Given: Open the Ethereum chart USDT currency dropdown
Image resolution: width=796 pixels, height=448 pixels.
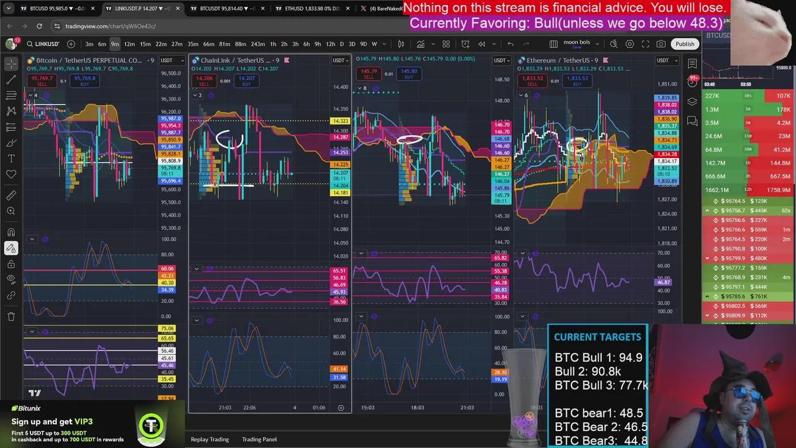Looking at the screenshot, I should [x=666, y=60].
